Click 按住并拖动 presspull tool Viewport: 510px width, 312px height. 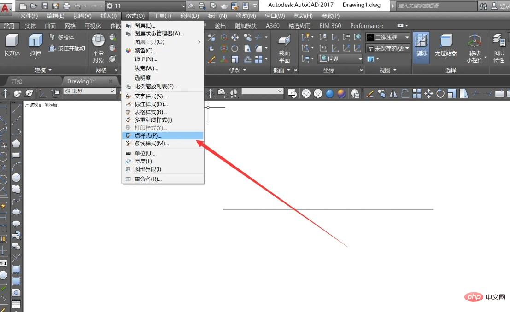67,48
